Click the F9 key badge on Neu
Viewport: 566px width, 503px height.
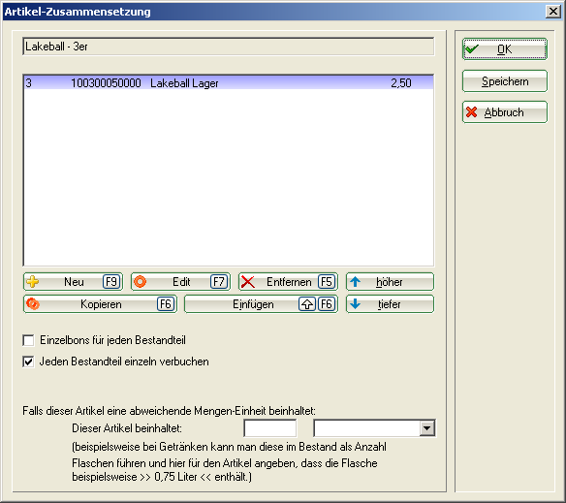pyautogui.click(x=111, y=282)
